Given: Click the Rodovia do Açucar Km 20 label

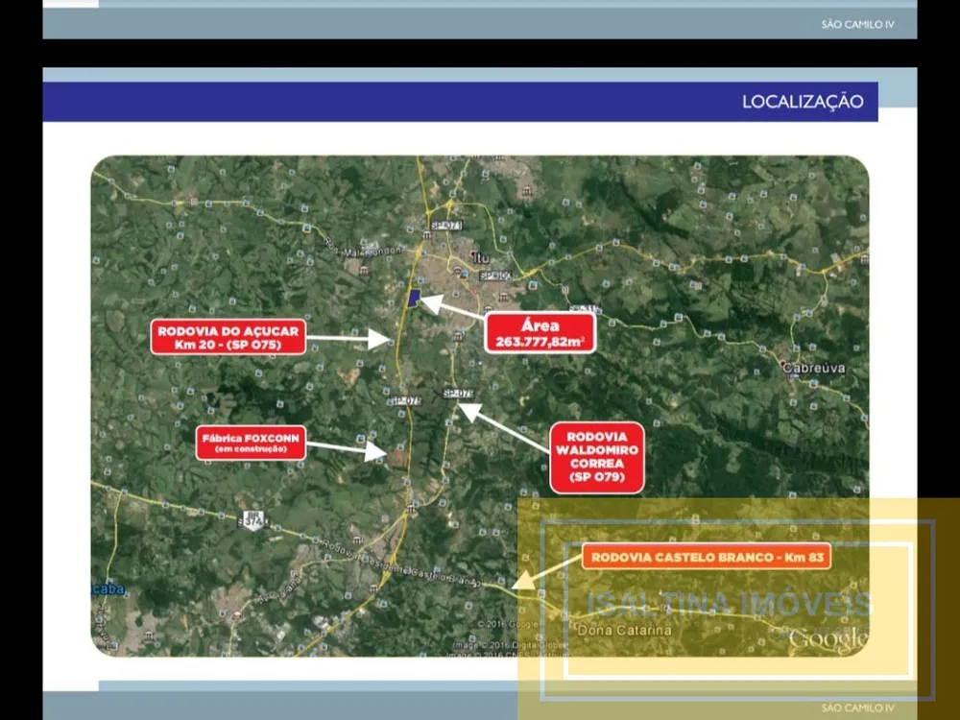Looking at the screenshot, I should click(x=228, y=337).
